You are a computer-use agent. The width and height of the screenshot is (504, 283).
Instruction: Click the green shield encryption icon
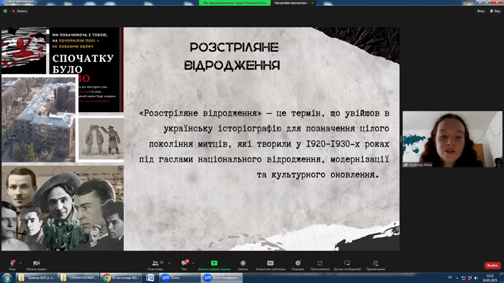tap(5, 11)
